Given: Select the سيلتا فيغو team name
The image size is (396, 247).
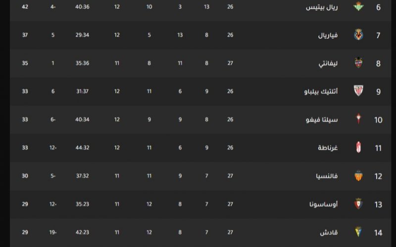Looking at the screenshot, I should click(321, 120).
